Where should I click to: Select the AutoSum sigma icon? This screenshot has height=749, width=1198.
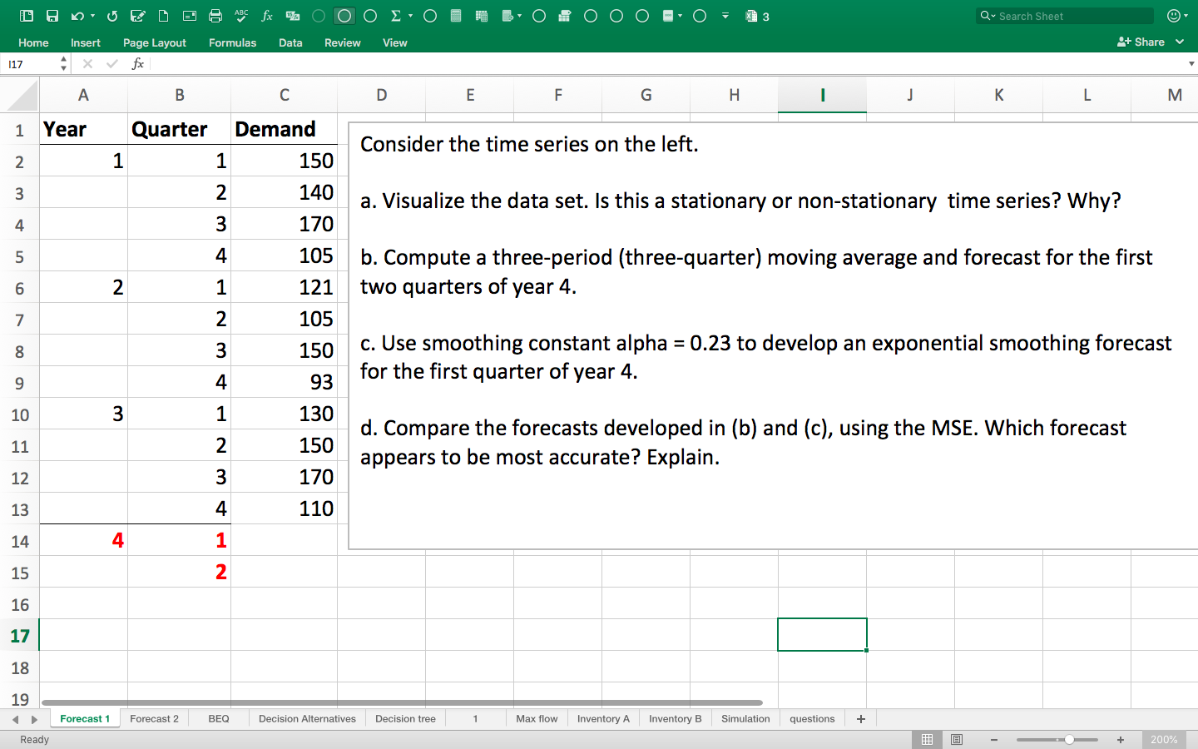(398, 15)
